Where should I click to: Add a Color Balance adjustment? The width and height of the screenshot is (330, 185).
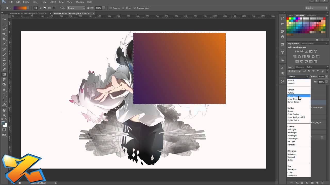299,57
